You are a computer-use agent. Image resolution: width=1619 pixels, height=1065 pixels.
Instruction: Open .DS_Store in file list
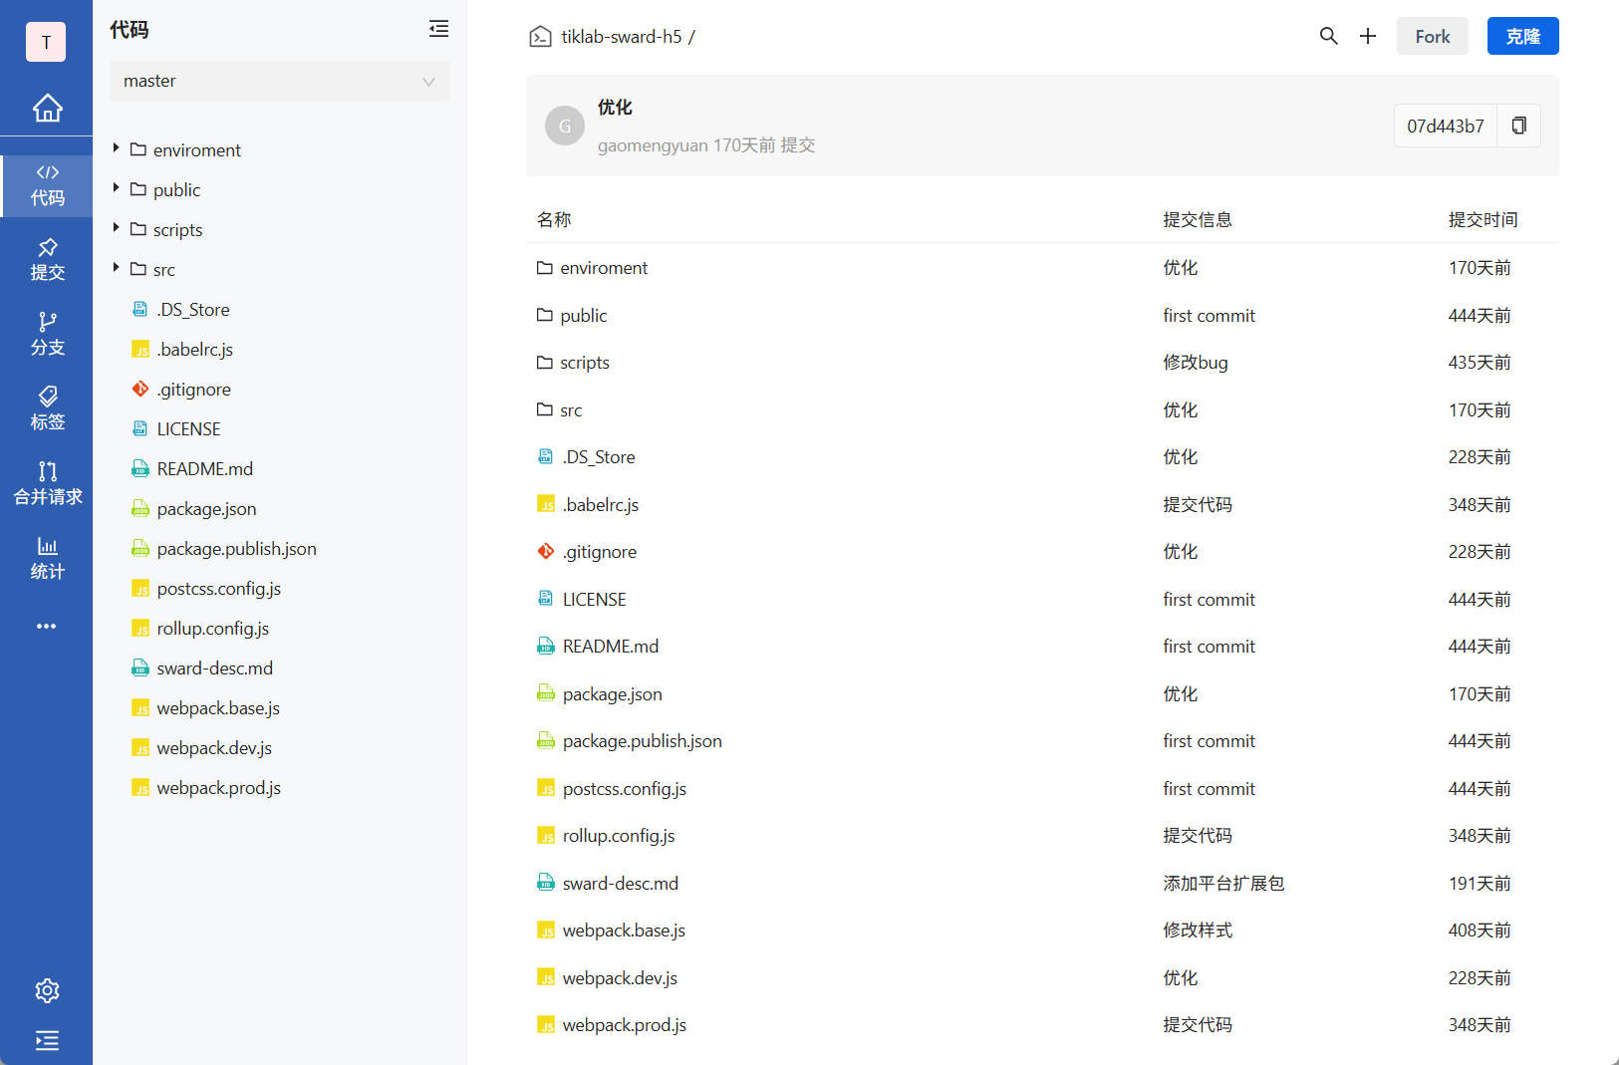(599, 457)
